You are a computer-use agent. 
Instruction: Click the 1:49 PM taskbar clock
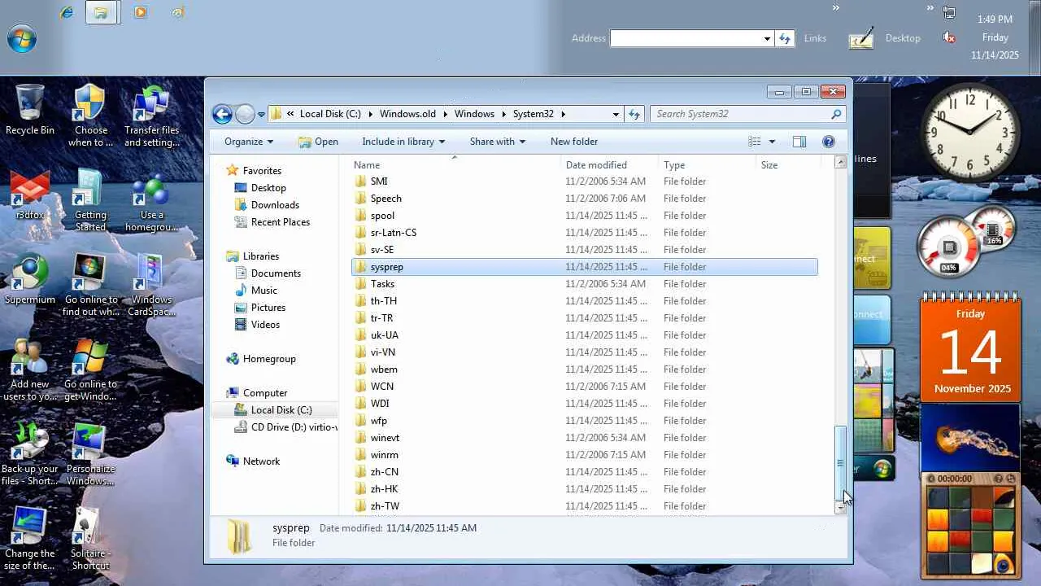pyautogui.click(x=995, y=19)
